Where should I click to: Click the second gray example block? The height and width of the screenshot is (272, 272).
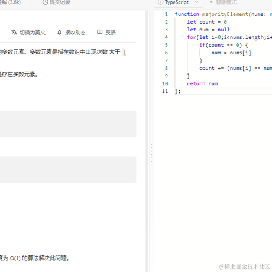coord(68,170)
